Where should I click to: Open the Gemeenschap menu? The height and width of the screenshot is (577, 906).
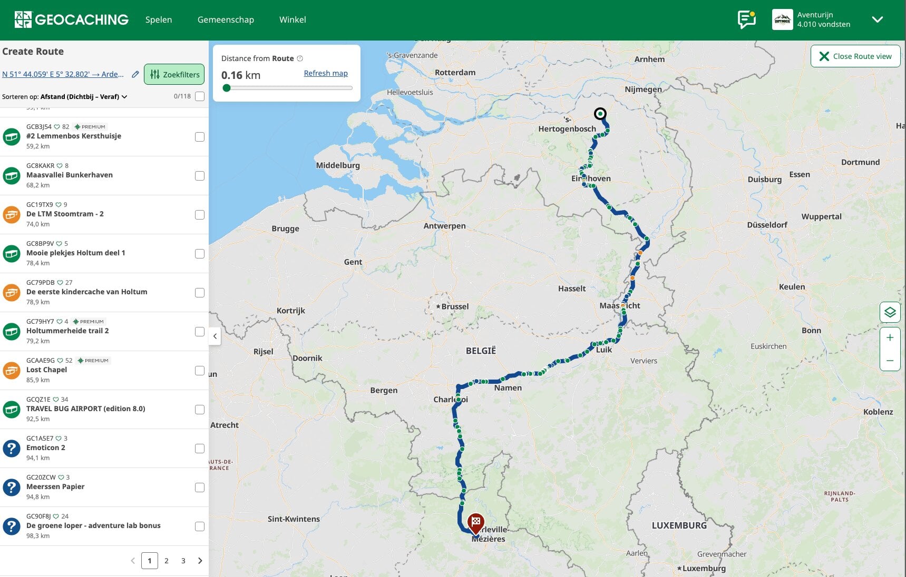coord(226,19)
